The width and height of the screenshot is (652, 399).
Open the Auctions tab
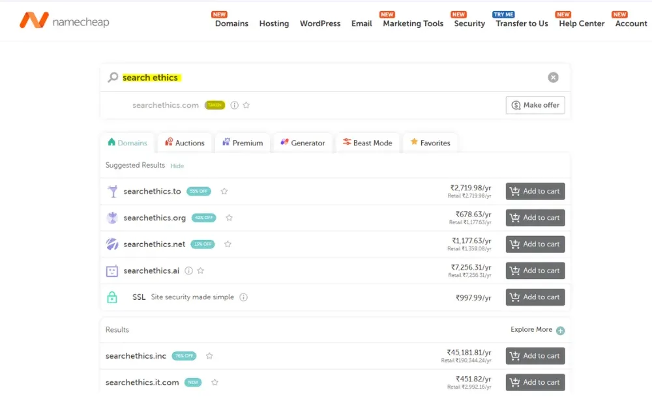tap(185, 142)
